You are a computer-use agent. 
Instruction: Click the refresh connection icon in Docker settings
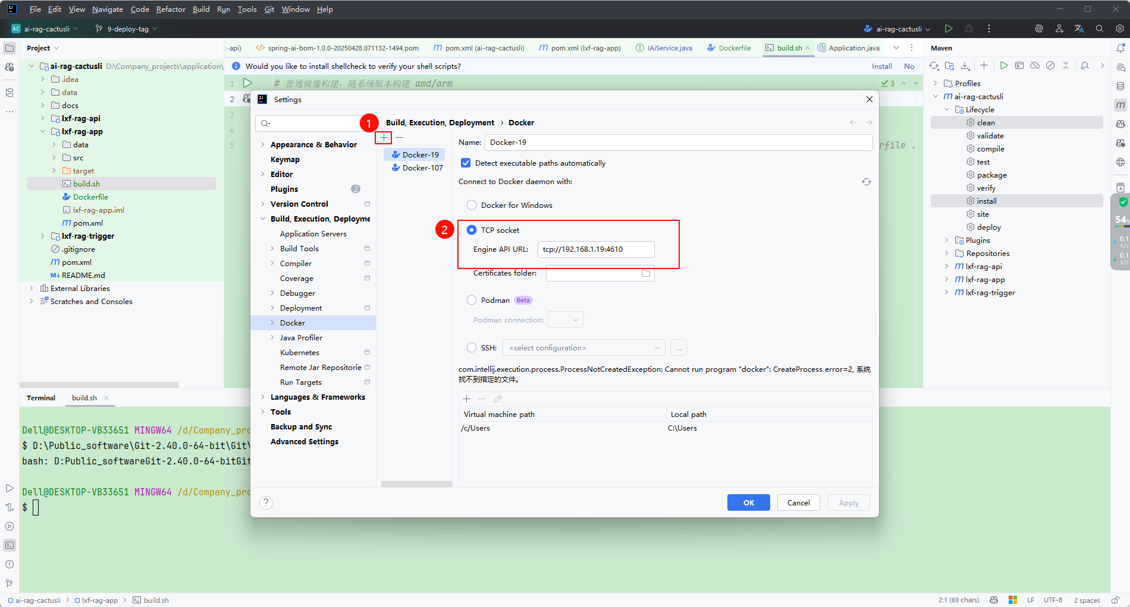point(867,182)
